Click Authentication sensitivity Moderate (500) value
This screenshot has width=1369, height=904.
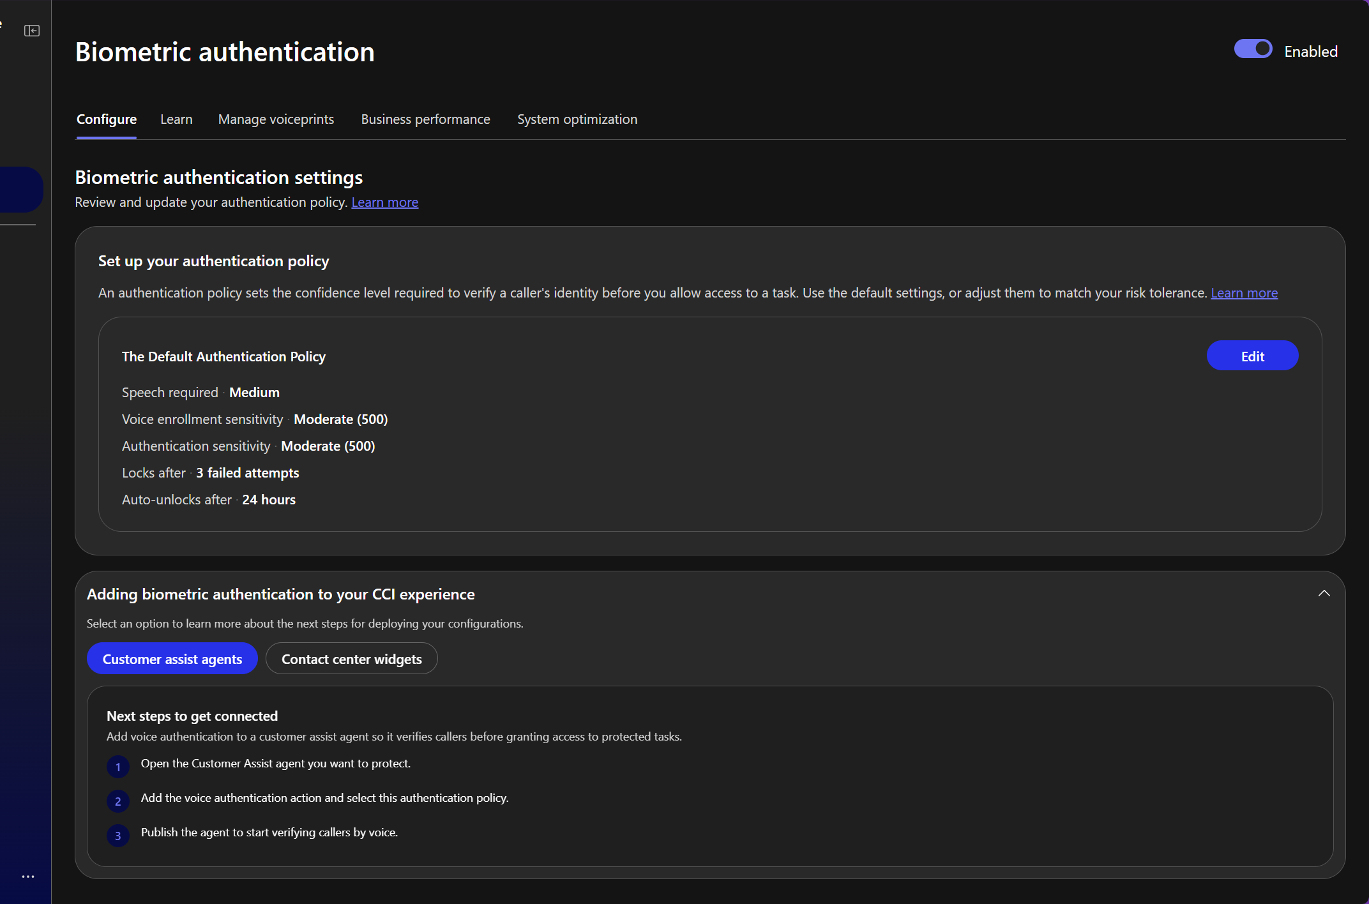328,446
